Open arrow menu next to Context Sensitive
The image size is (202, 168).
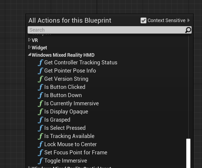click(189, 20)
